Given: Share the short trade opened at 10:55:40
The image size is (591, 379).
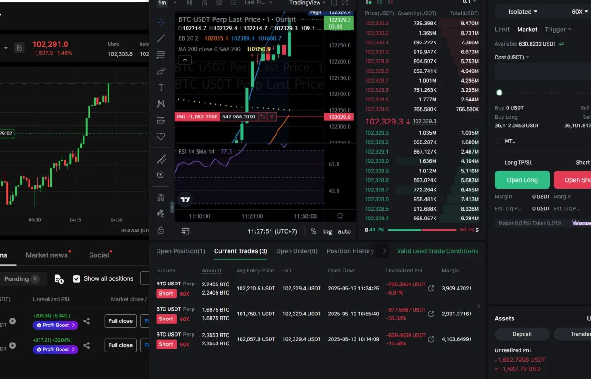Looking at the screenshot, I should [x=431, y=314].
